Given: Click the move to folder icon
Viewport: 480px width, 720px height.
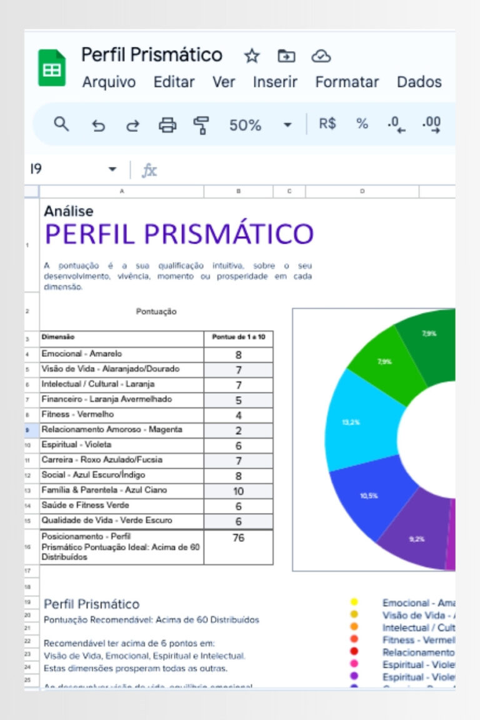Looking at the screenshot, I should click(x=286, y=56).
